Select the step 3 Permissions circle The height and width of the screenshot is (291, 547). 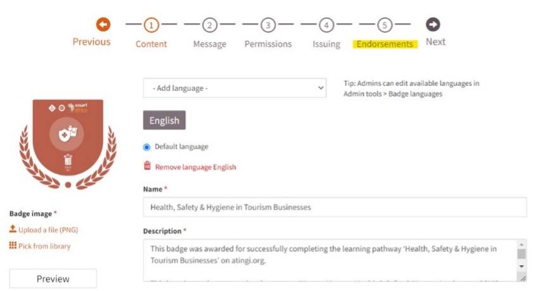(x=268, y=25)
